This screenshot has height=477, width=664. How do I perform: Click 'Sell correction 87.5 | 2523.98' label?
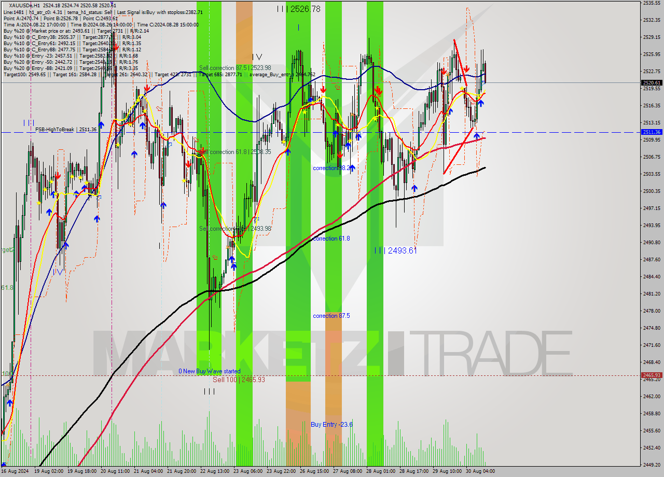[235, 68]
